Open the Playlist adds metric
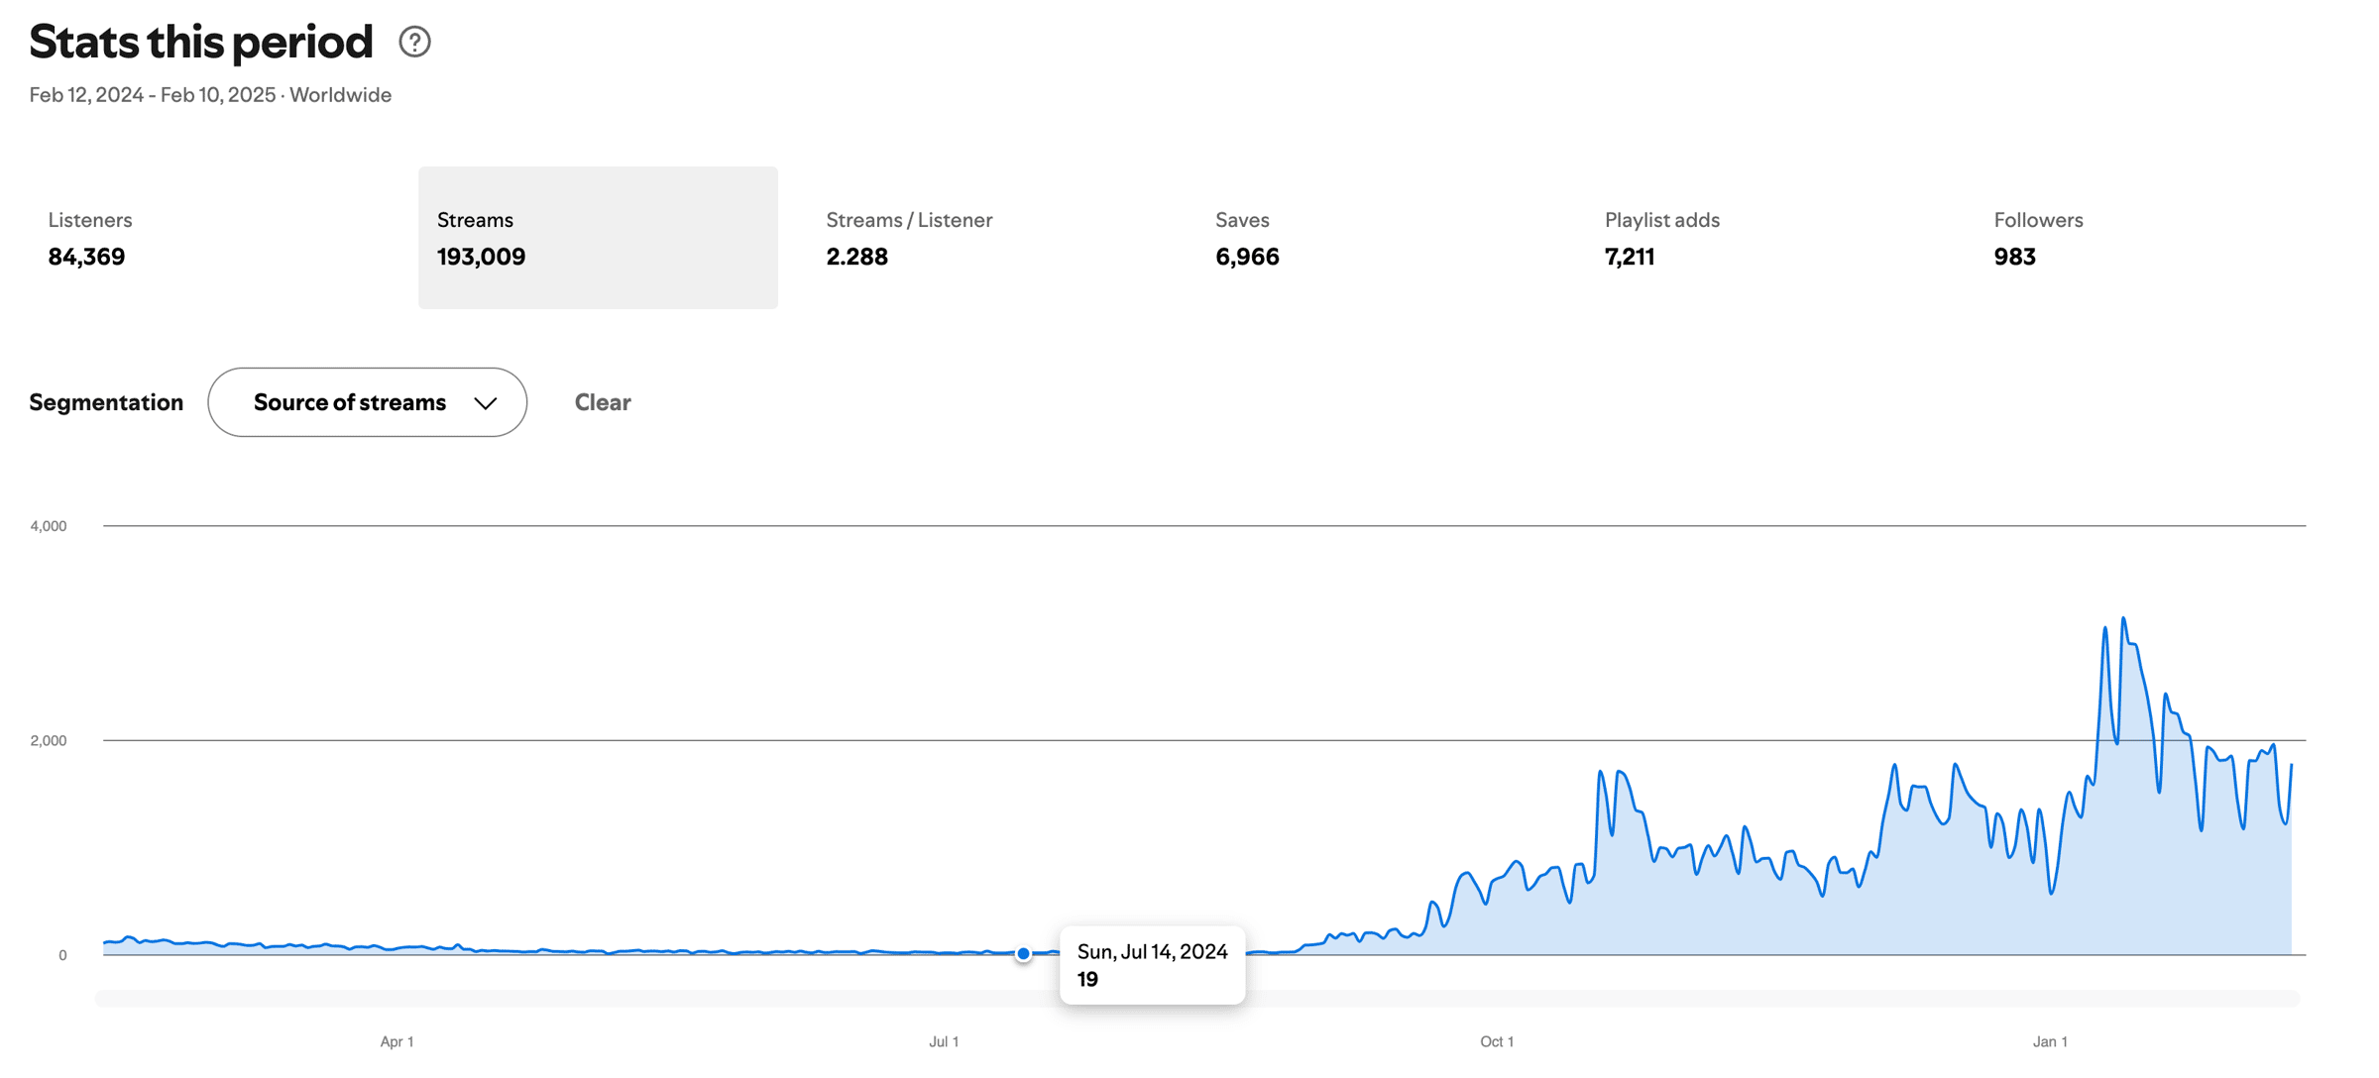This screenshot has height=1078, width=2379. tap(1765, 238)
